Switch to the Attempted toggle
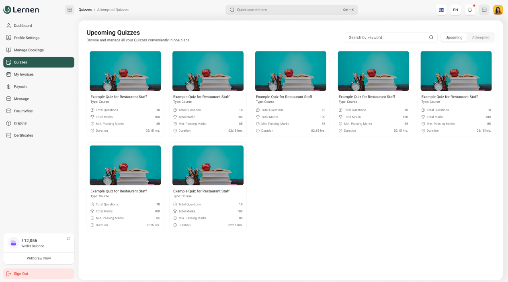 [480, 37]
